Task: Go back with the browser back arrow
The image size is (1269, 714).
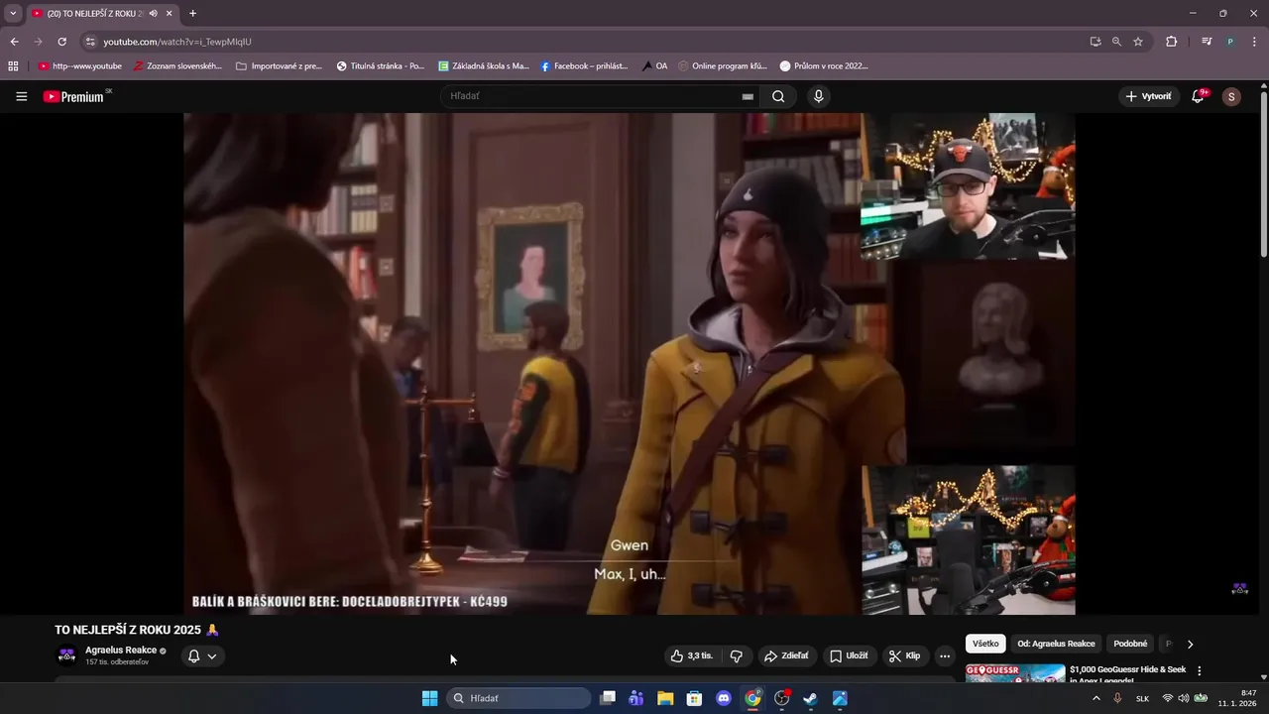Action: [x=14, y=42]
